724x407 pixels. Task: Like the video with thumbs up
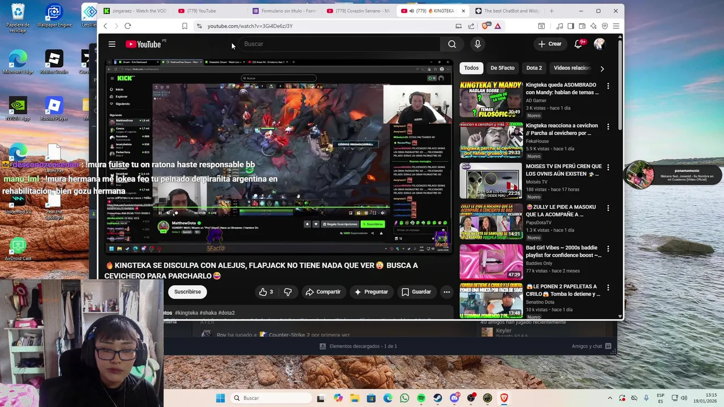(x=266, y=292)
